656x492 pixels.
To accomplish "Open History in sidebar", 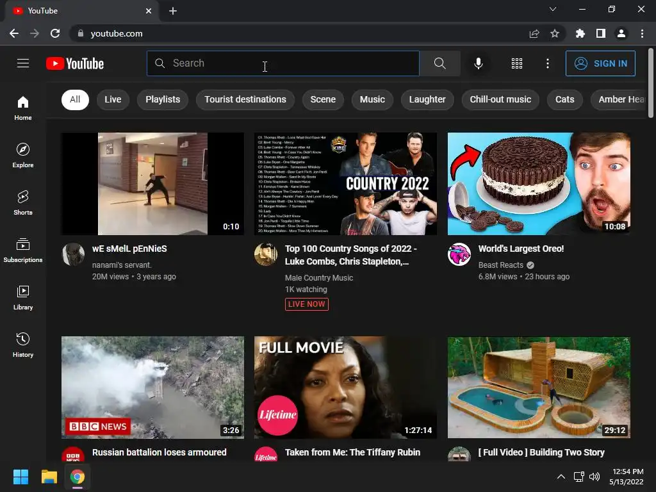I will [23, 345].
